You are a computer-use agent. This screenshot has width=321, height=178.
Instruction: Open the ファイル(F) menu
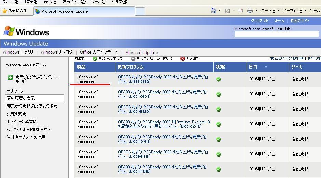point(11,2)
